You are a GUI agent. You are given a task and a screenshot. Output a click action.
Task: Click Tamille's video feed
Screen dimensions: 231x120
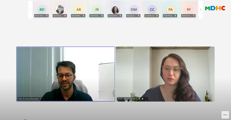(165, 74)
